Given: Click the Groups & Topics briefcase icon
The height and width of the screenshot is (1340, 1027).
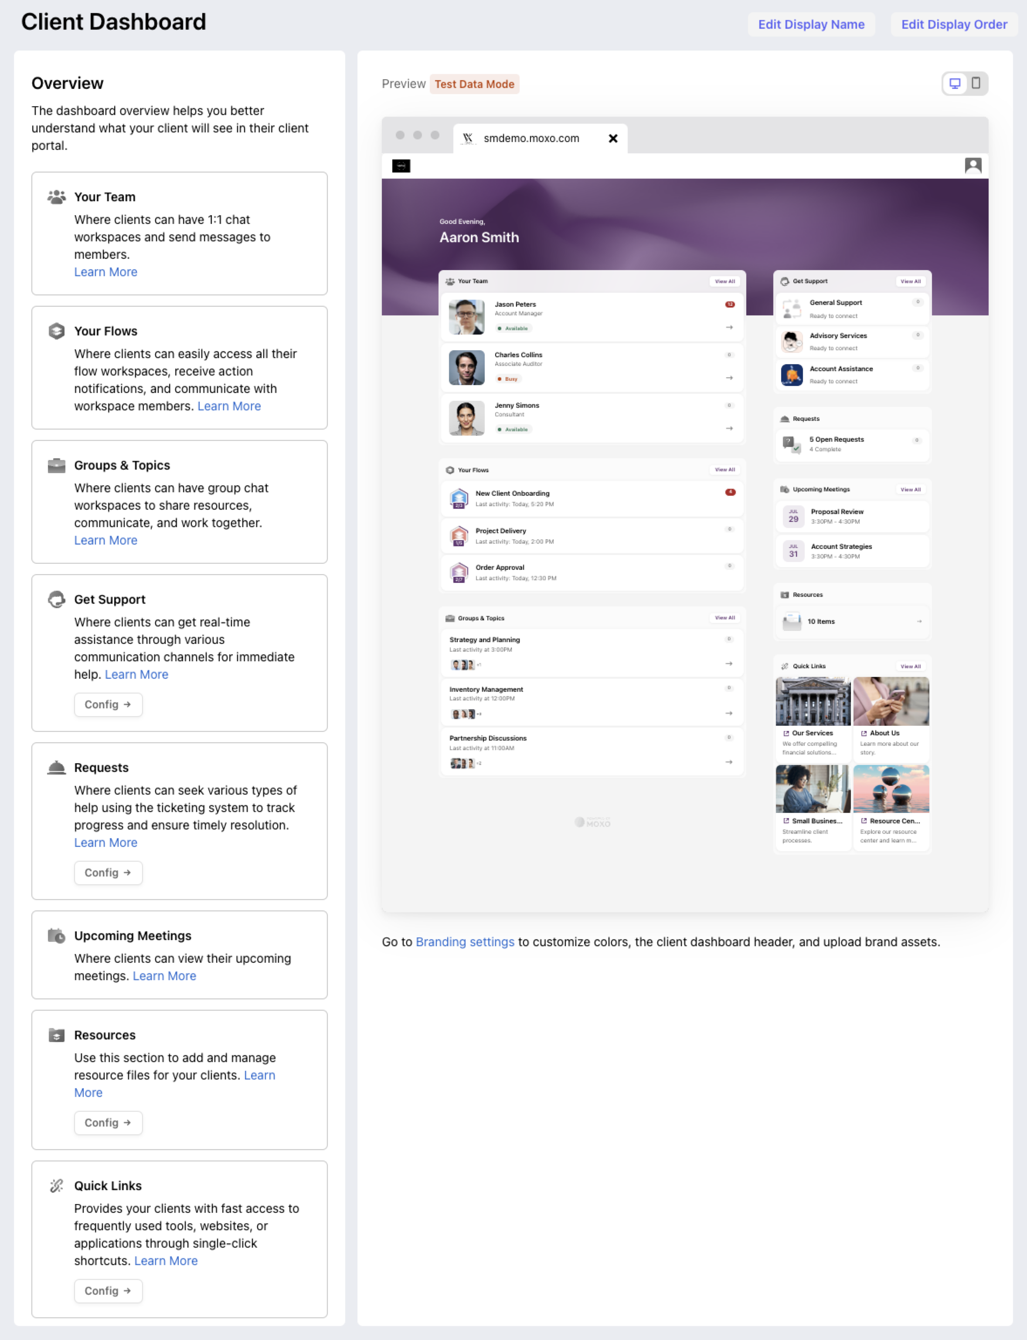Looking at the screenshot, I should coord(56,465).
